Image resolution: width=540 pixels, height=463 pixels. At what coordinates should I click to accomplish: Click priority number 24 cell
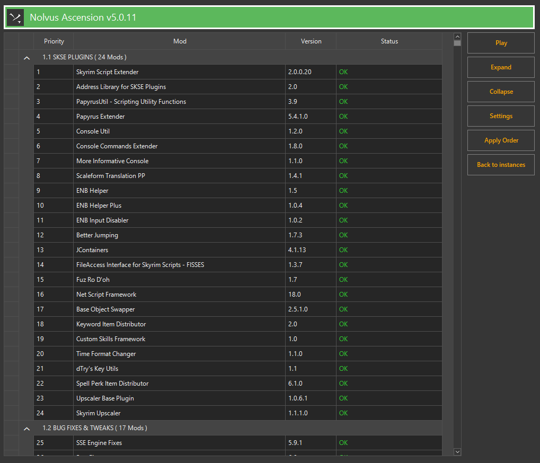pyautogui.click(x=54, y=413)
